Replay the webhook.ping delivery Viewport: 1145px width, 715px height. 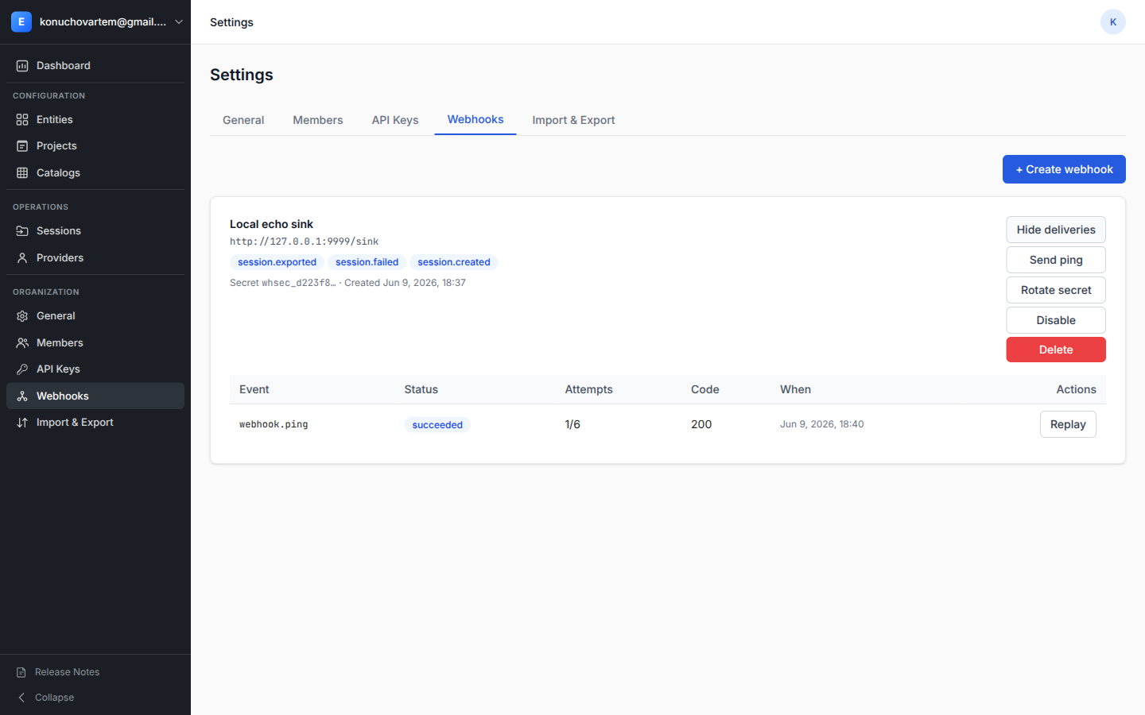1068,424
